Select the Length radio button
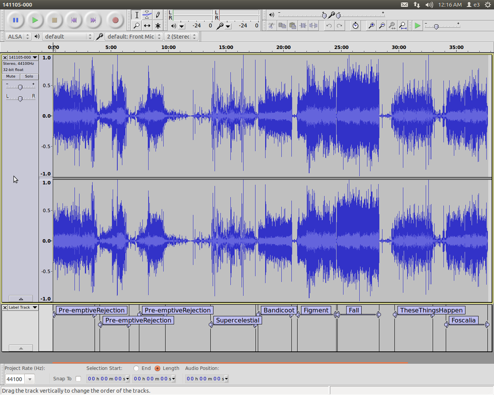Viewport: 494px width, 395px height. tap(157, 368)
